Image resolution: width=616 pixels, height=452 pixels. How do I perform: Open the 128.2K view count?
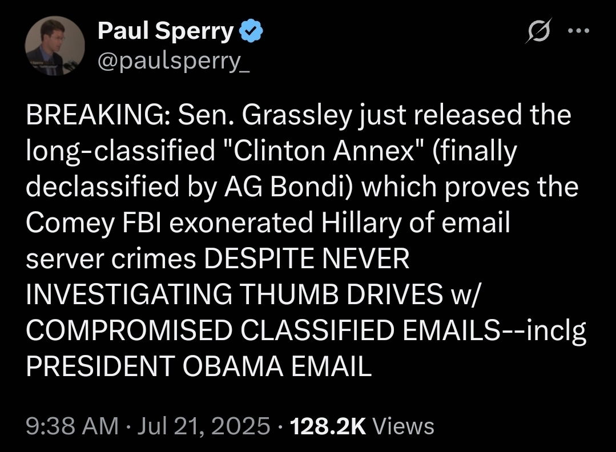click(327, 426)
